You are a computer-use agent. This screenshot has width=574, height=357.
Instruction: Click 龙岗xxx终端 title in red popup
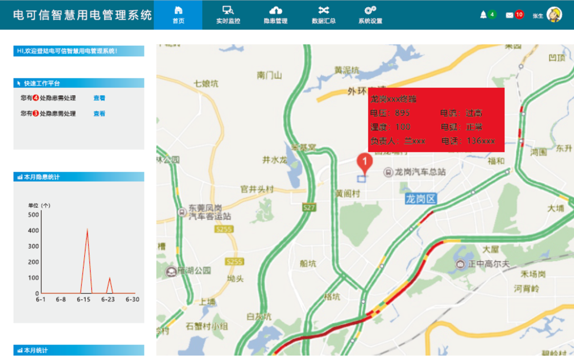pos(393,99)
